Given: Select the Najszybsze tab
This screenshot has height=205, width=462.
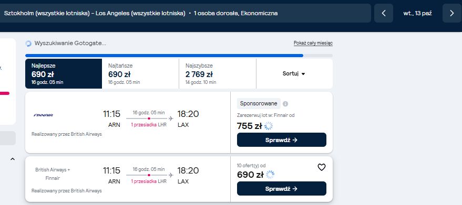Looking at the screenshot, I should pos(218,73).
